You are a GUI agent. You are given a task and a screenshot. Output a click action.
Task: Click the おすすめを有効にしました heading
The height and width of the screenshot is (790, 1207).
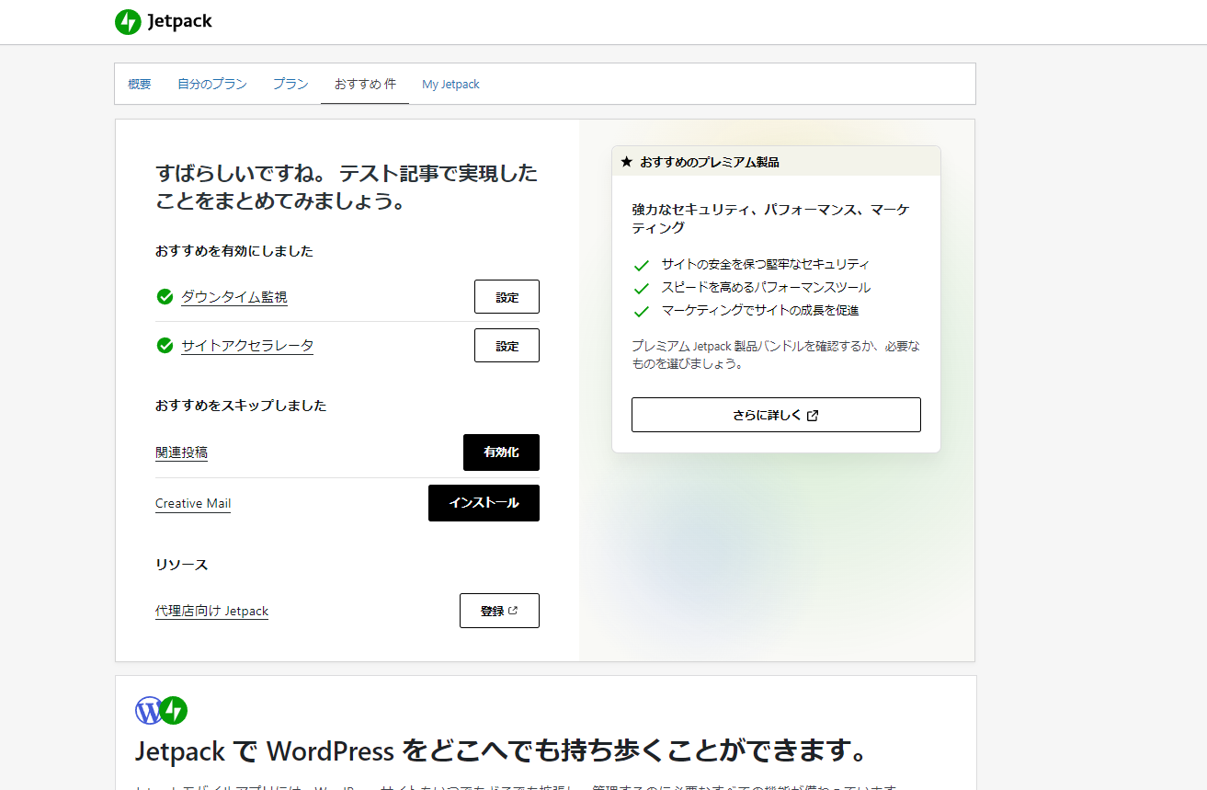tap(234, 251)
